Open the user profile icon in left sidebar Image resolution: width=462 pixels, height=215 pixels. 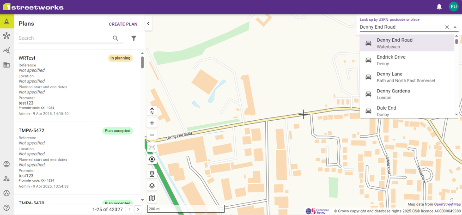click(x=6, y=164)
